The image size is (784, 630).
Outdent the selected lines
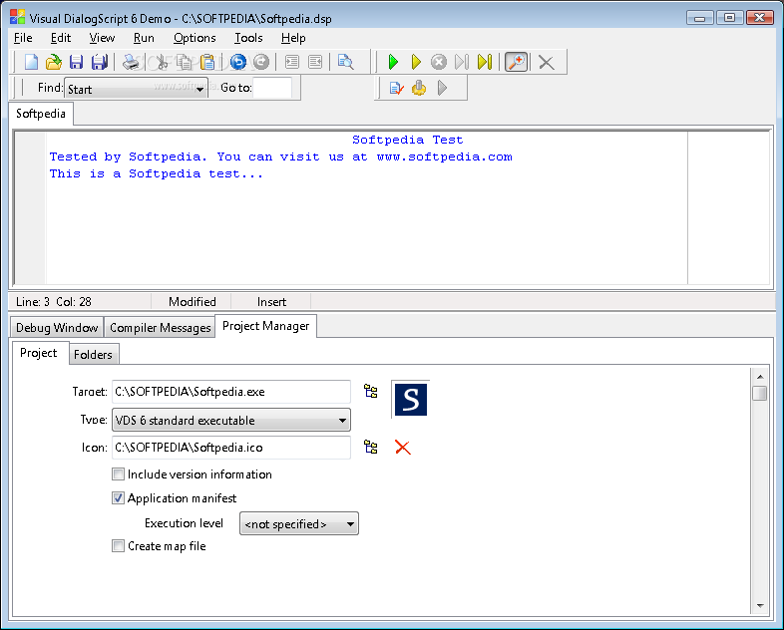point(315,62)
